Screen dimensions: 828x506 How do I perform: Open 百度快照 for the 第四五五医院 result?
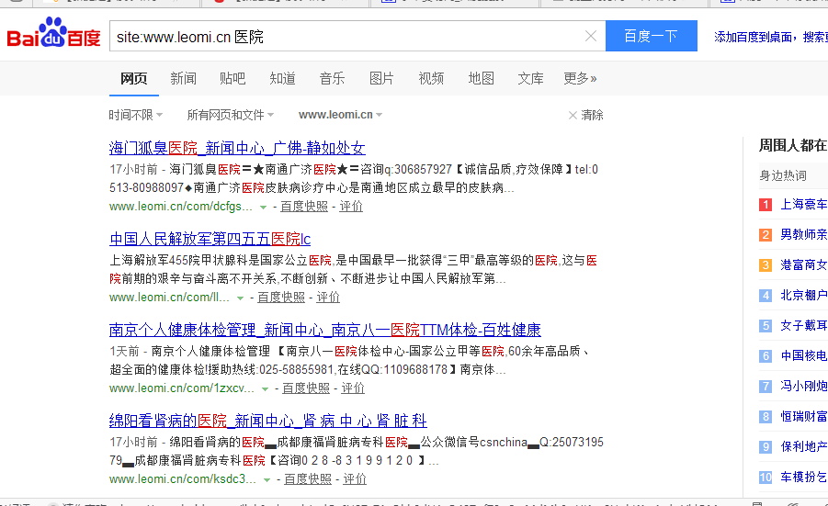281,297
